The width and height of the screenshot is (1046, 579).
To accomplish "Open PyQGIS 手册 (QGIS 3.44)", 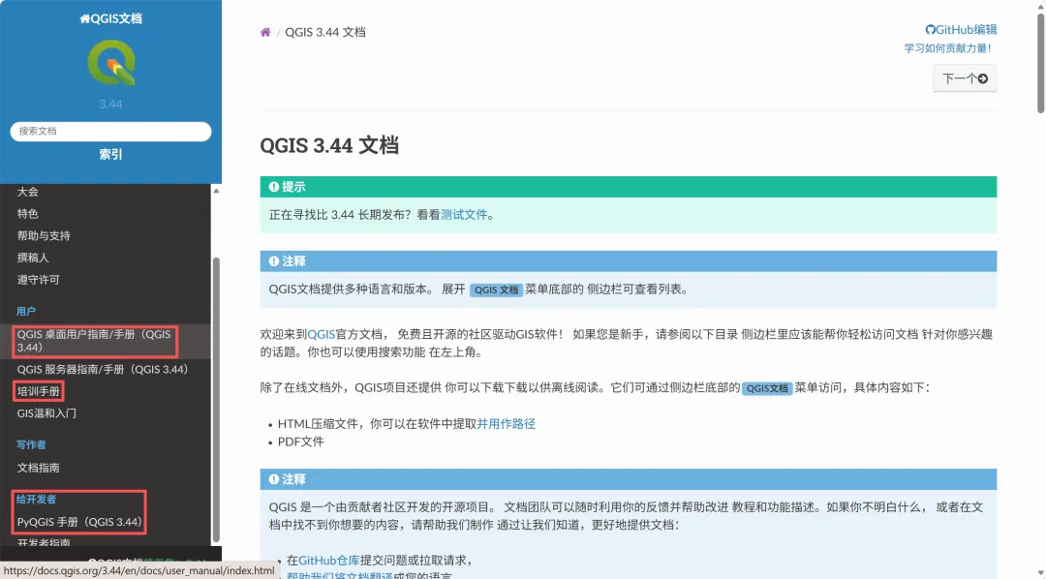I will pyautogui.click(x=79, y=522).
